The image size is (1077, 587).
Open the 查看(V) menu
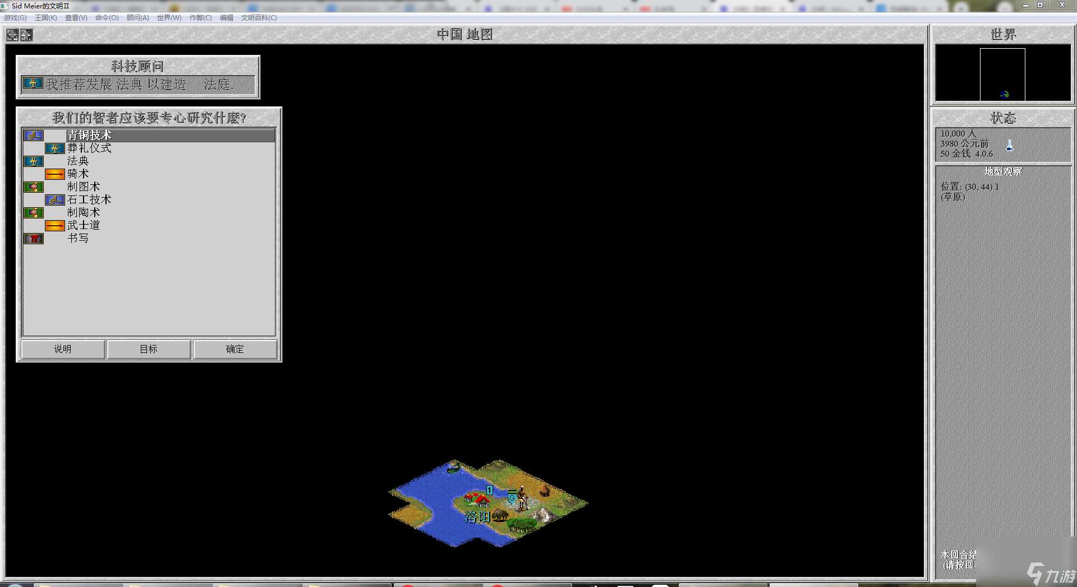[76, 18]
